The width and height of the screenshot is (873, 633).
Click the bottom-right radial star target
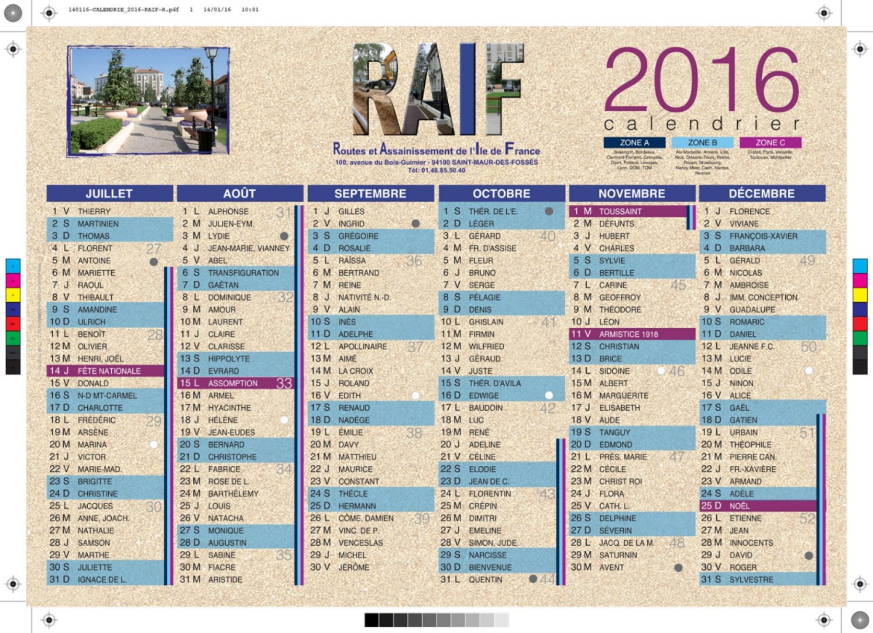point(860,620)
